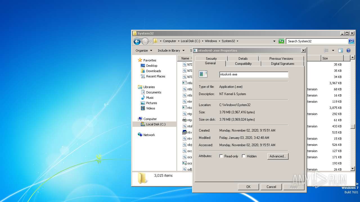360x202 pixels.
Task: Click the scroll down arrow in file list
Action: 353,169
